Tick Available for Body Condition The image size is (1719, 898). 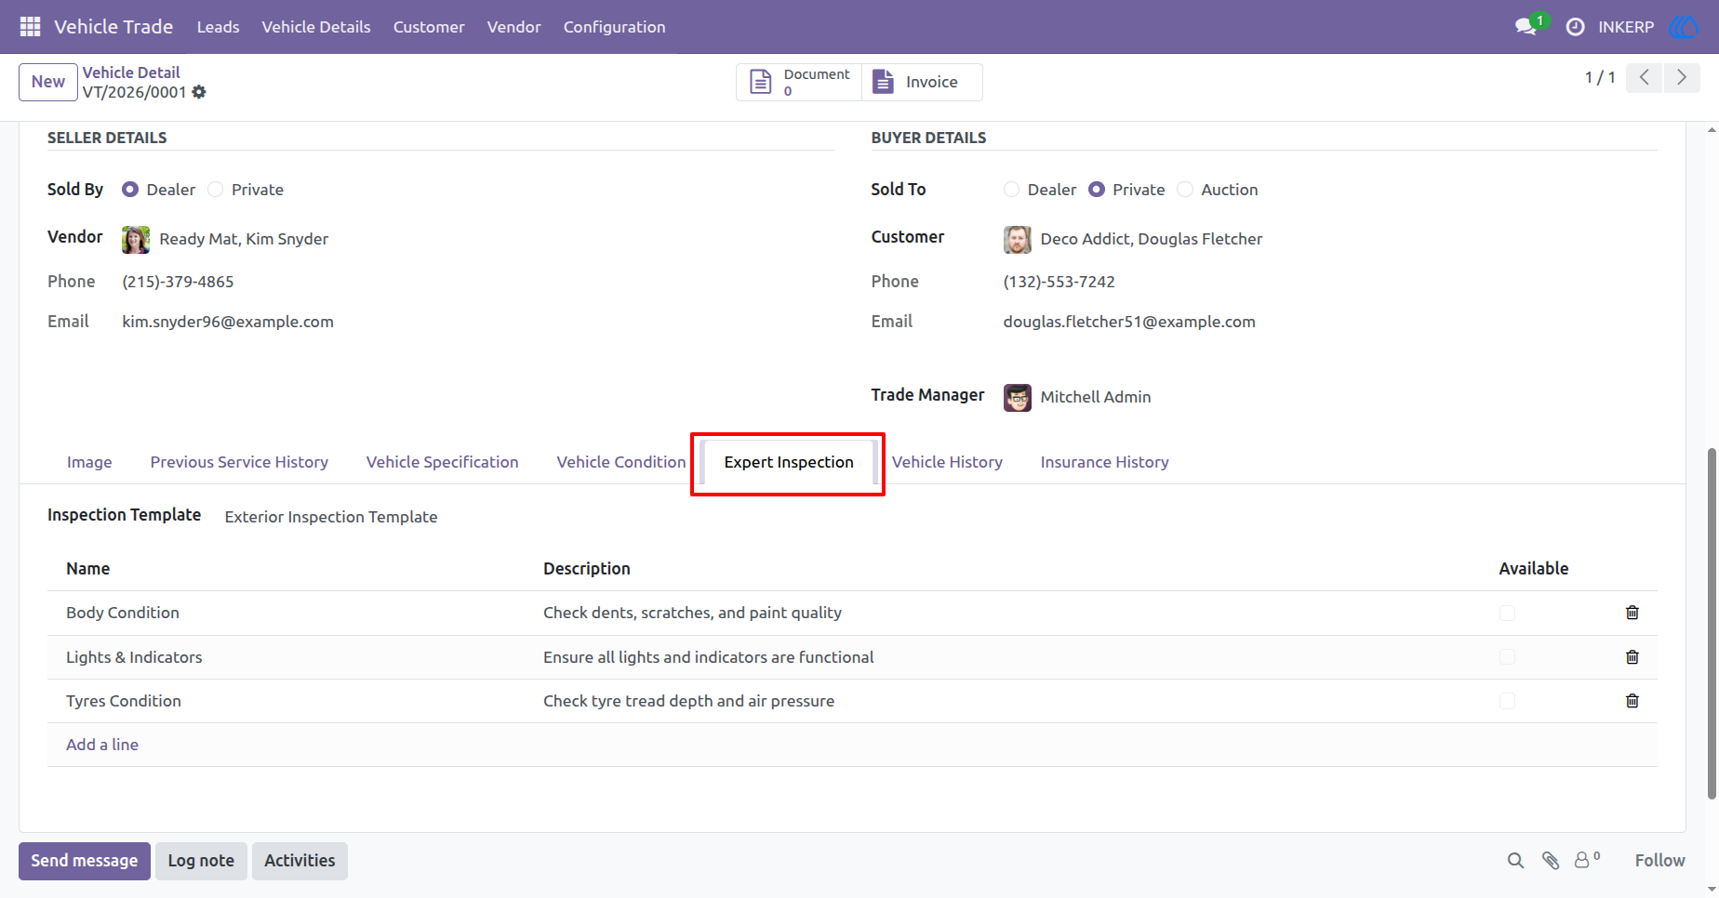point(1507,613)
